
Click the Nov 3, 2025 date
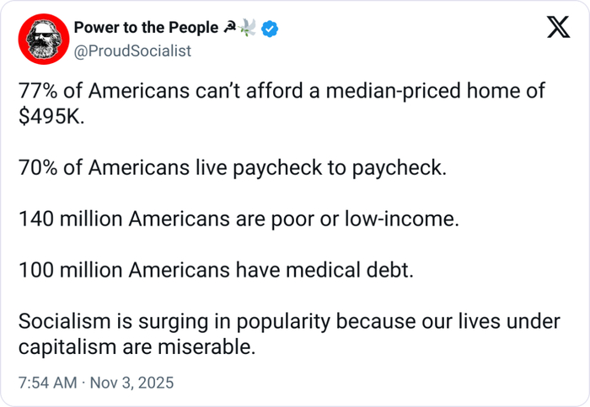click(134, 383)
